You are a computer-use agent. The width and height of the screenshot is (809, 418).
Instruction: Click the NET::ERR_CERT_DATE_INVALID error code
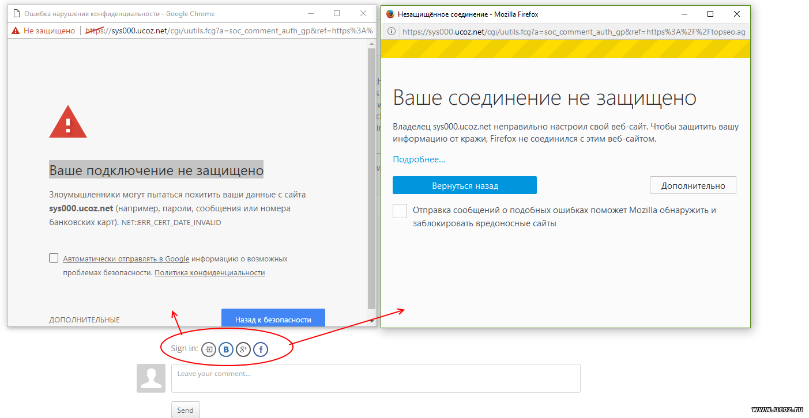pos(171,222)
